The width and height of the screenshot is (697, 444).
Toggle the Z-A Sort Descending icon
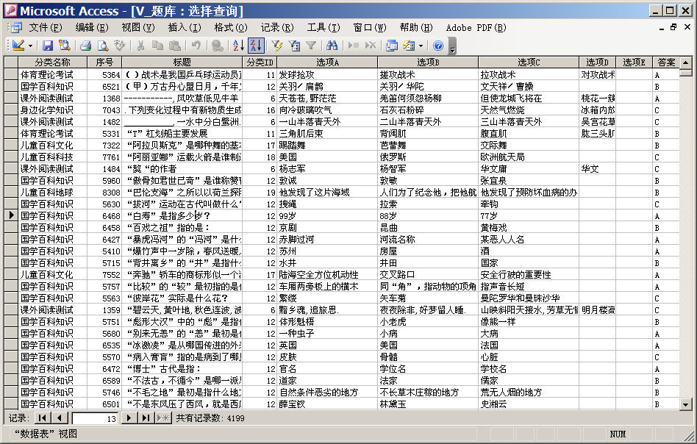pyautogui.click(x=256, y=46)
